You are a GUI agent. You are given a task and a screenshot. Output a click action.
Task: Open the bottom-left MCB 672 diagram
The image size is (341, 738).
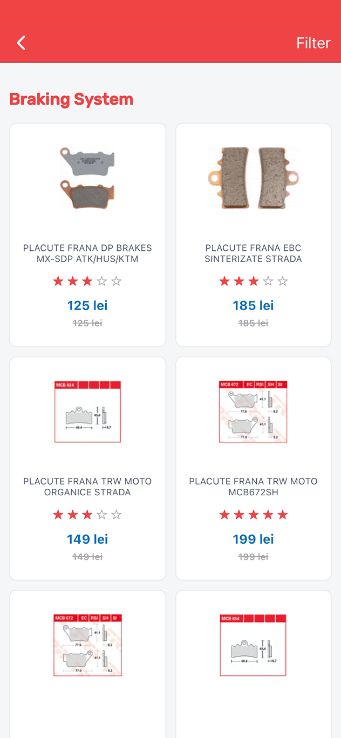click(x=87, y=645)
